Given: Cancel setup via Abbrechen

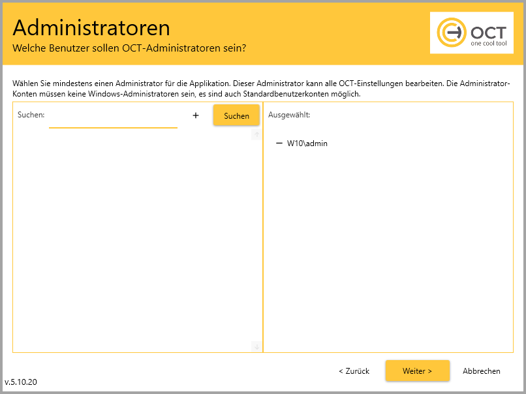Looking at the screenshot, I should pyautogui.click(x=481, y=371).
